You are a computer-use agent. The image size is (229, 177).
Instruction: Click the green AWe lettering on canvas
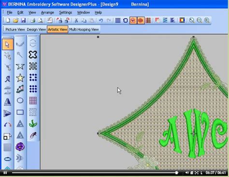(x=193, y=134)
